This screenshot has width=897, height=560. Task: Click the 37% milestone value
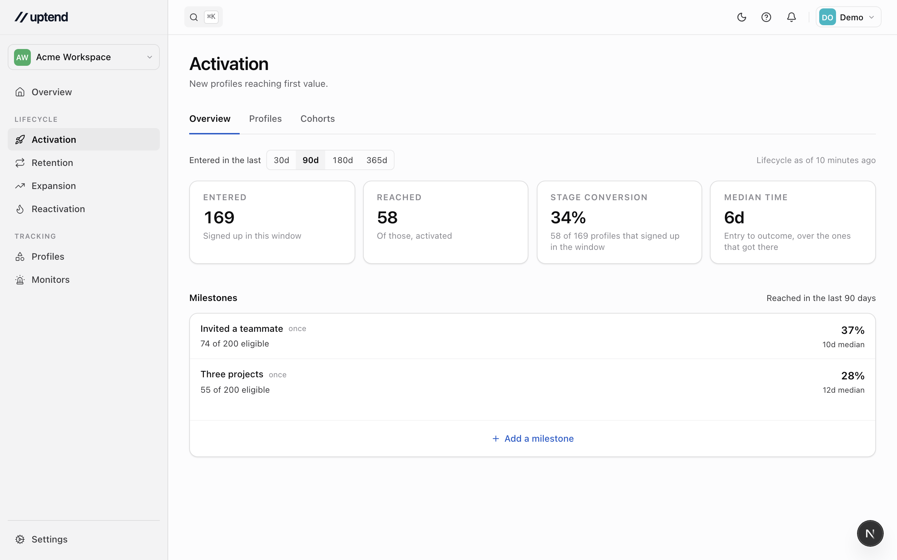853,330
